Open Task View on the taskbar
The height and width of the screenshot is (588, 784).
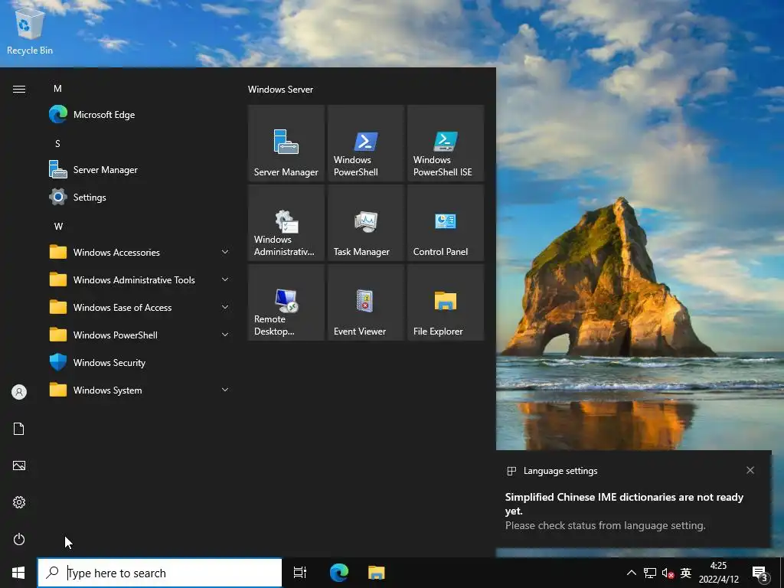coord(300,573)
